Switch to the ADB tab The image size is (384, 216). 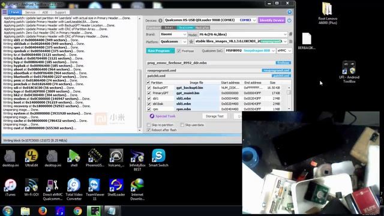45,12
